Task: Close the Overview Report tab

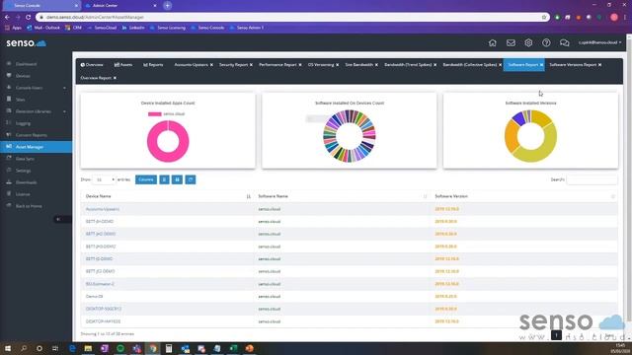Action: pyautogui.click(x=115, y=78)
